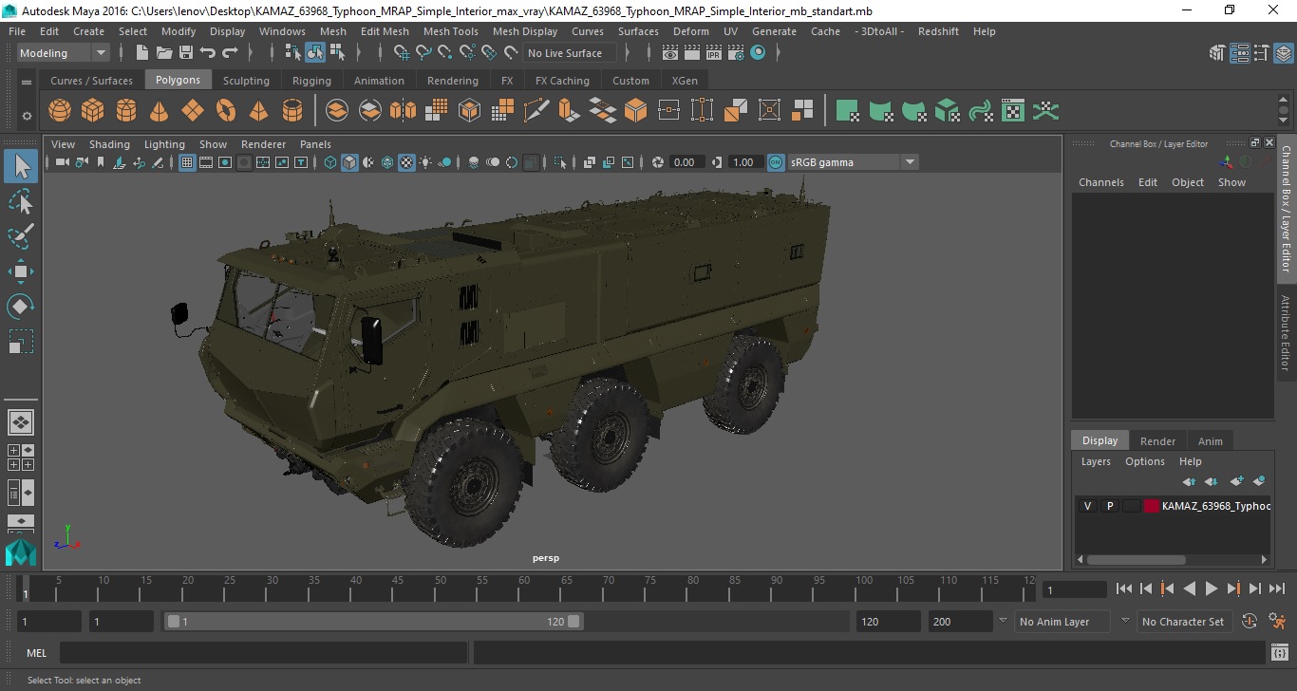Create a polygon torus from the shelf

pyautogui.click(x=226, y=111)
